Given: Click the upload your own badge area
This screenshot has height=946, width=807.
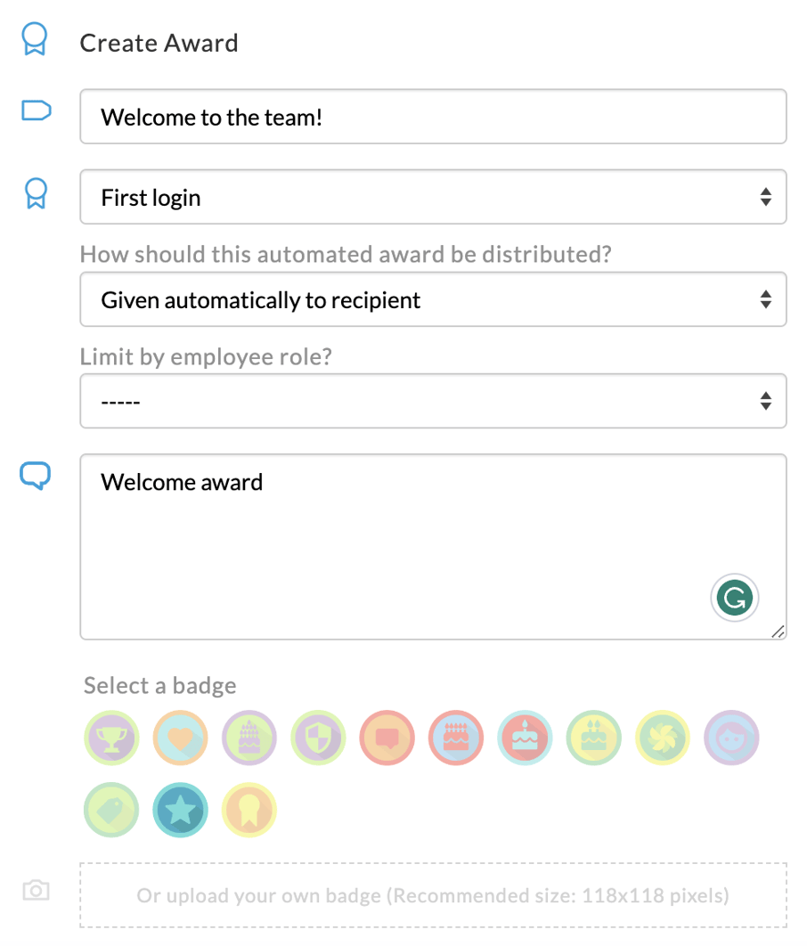Looking at the screenshot, I should coord(433,895).
